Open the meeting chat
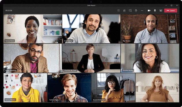This screenshot has width=182, height=107. point(130,11)
